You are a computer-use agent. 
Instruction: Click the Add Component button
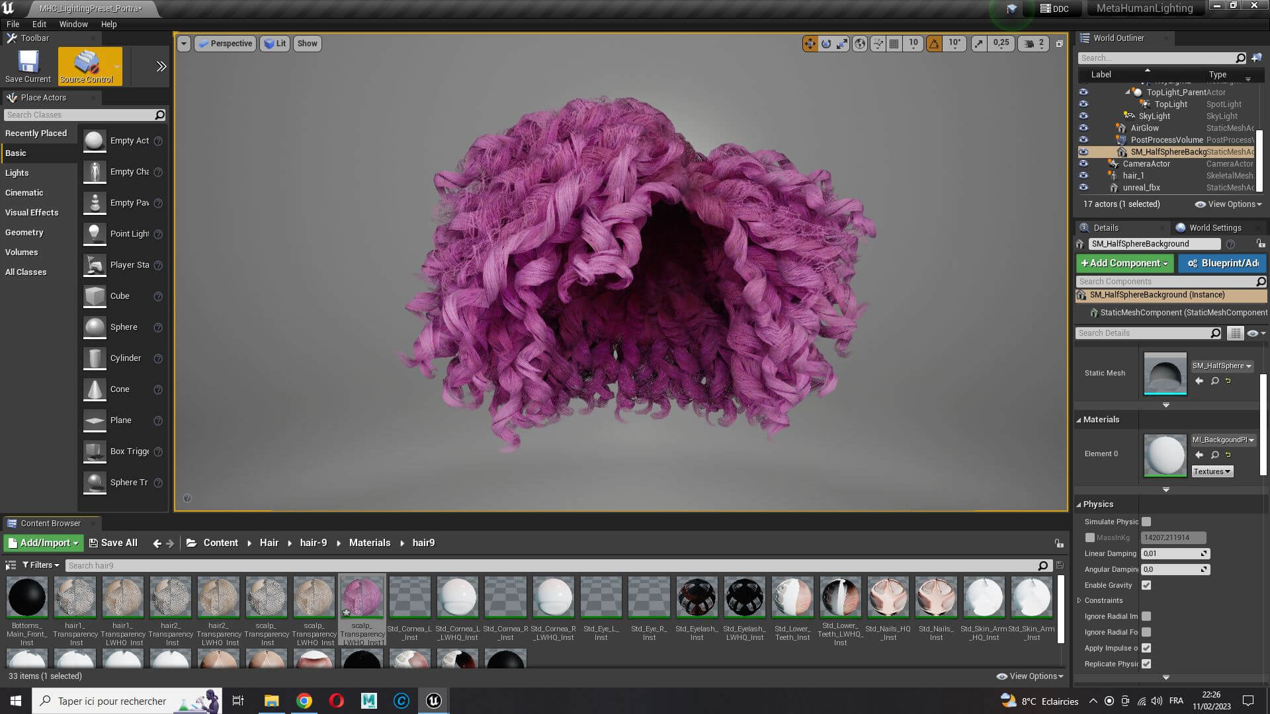click(x=1124, y=263)
